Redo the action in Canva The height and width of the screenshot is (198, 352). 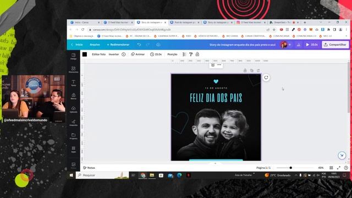[x=148, y=45]
